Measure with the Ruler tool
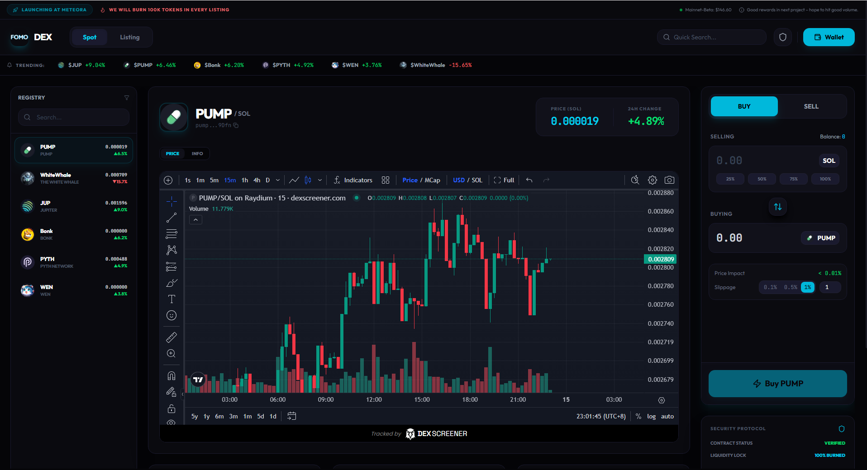Viewport: 867px width, 470px height. click(171, 337)
